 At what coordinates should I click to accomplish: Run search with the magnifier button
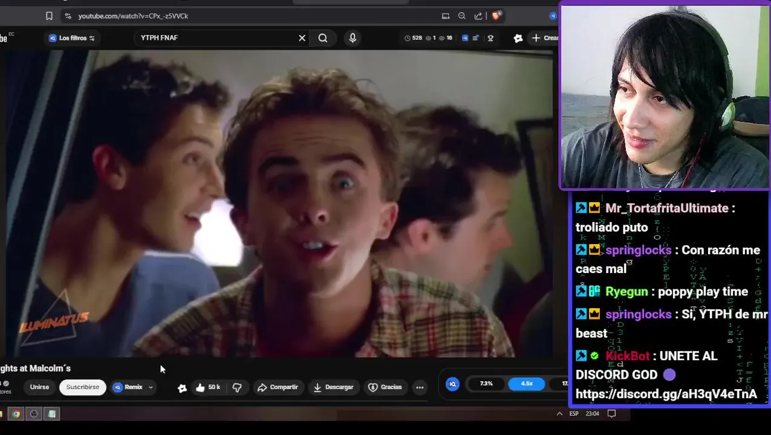pos(323,38)
